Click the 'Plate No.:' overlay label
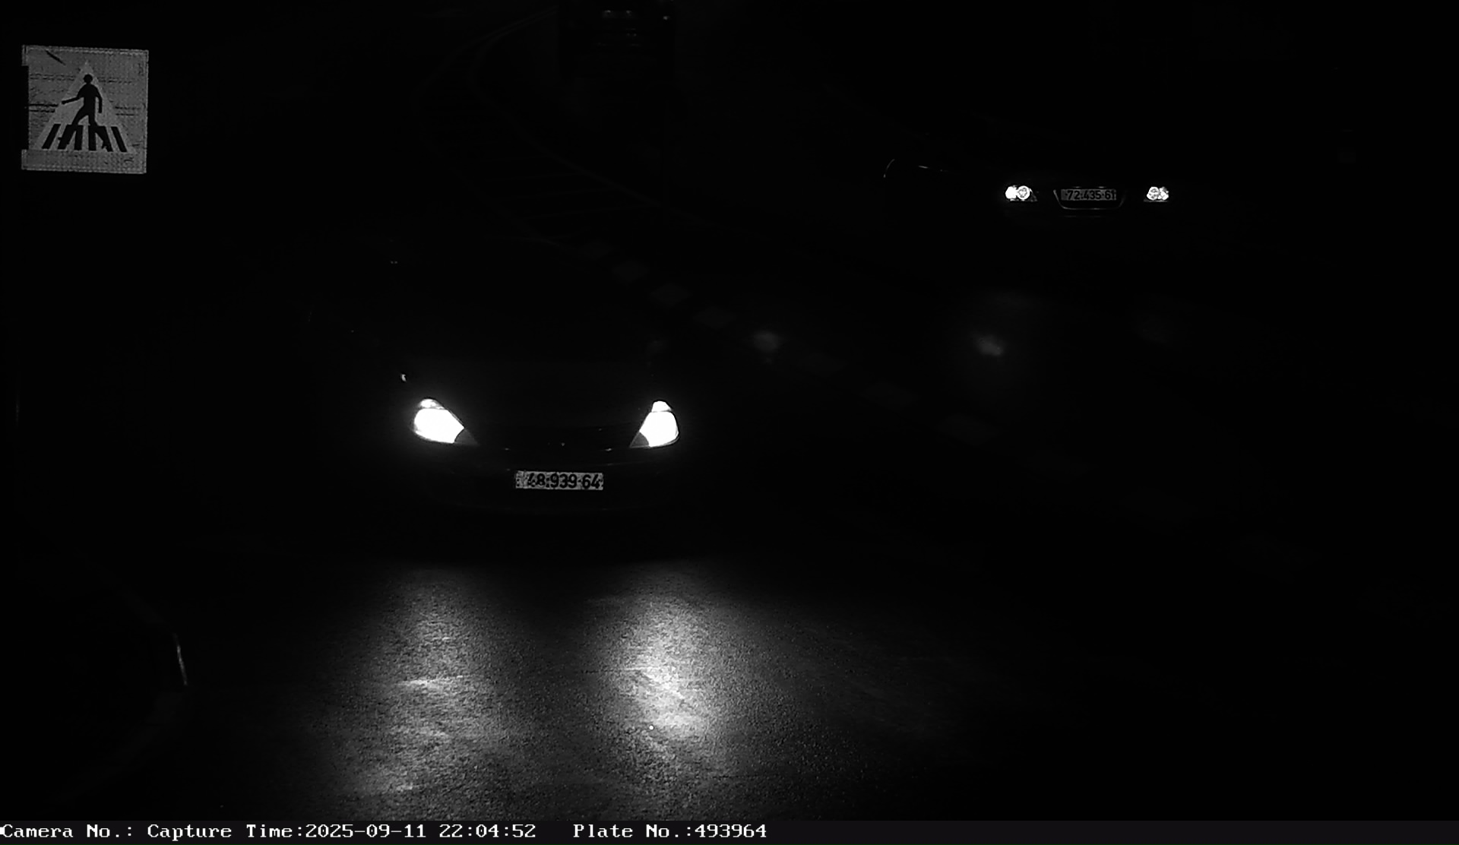The height and width of the screenshot is (845, 1459). (631, 831)
